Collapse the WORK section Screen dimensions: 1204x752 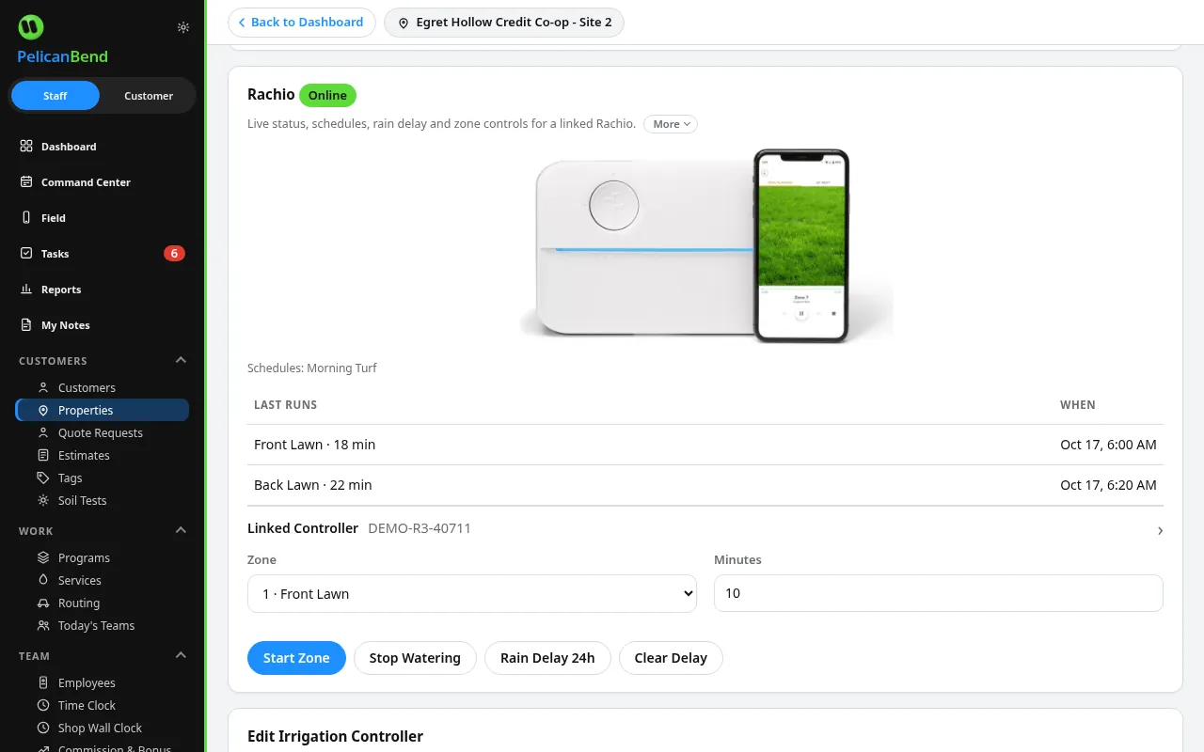pos(182,530)
